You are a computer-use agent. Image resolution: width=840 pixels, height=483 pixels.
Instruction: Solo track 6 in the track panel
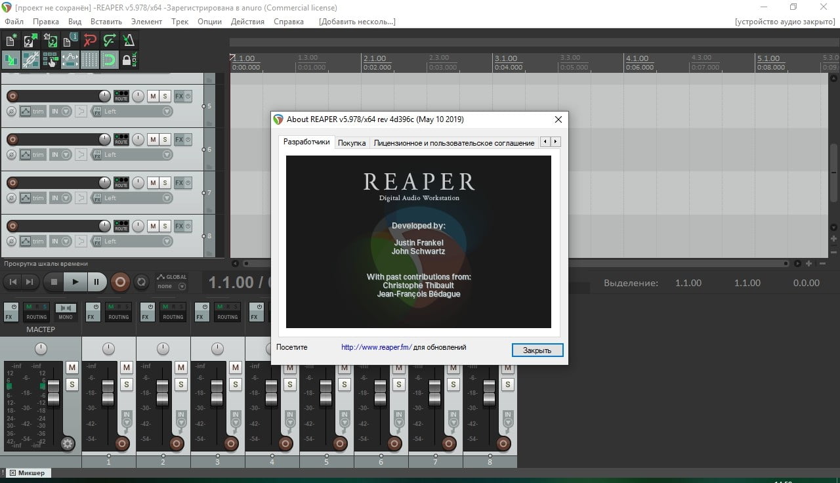[165, 139]
